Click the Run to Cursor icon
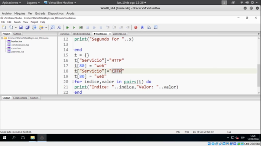Image resolution: width=261 pixels, height=146 pixels. click(x=128, y=28)
